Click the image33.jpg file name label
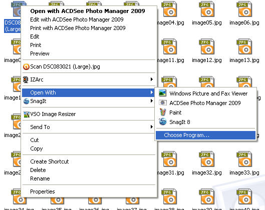Screen dimensions: 265x210 (x=244, y=172)
